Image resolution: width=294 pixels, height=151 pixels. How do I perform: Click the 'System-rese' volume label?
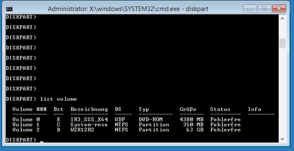pos(89,124)
